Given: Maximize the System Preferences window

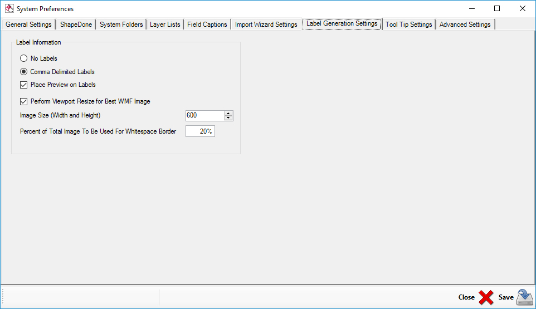Looking at the screenshot, I should click(497, 8).
